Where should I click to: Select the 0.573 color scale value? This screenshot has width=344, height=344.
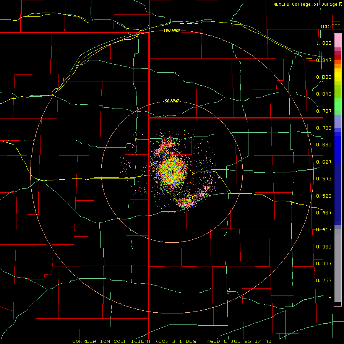coord(324,179)
